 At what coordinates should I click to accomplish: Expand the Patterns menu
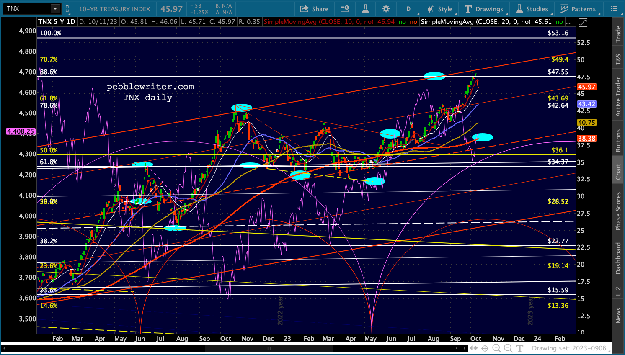point(578,9)
